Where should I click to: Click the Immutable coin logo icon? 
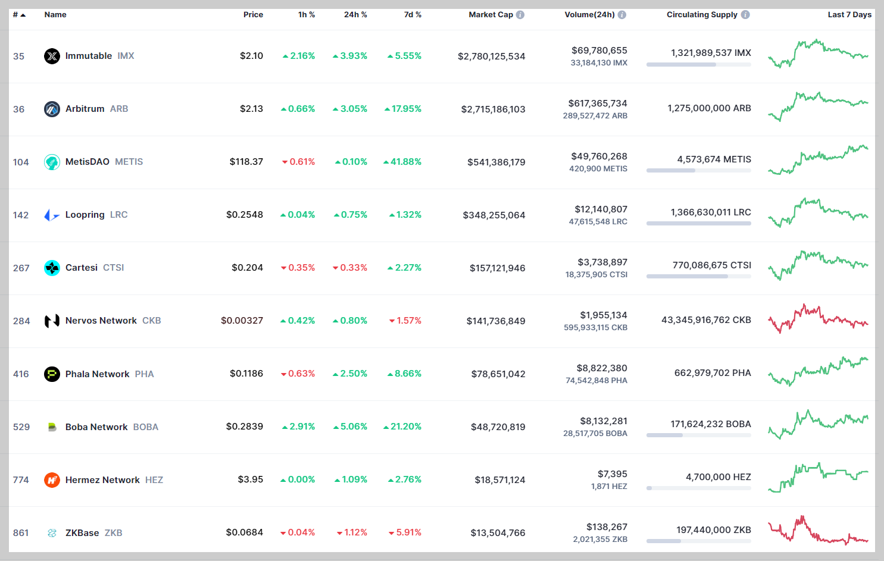(x=52, y=56)
